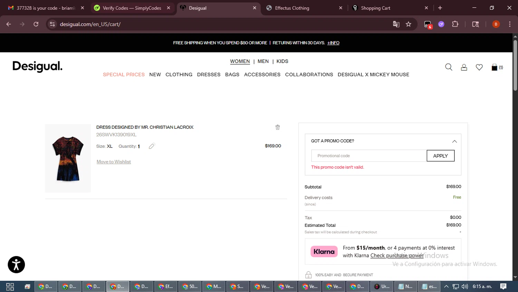The image size is (518, 292).
Task: Close the Desigual tab
Action: click(255, 8)
